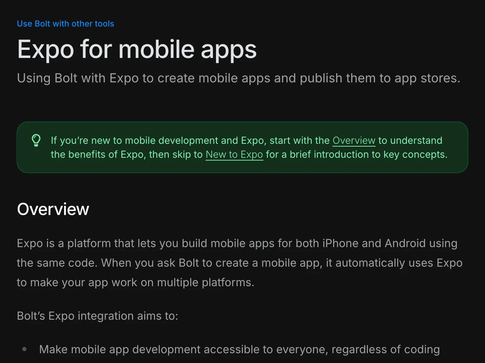This screenshot has height=363, width=485.
Task: Click the 'Expo for mobile apps' page title
Action: (137, 49)
